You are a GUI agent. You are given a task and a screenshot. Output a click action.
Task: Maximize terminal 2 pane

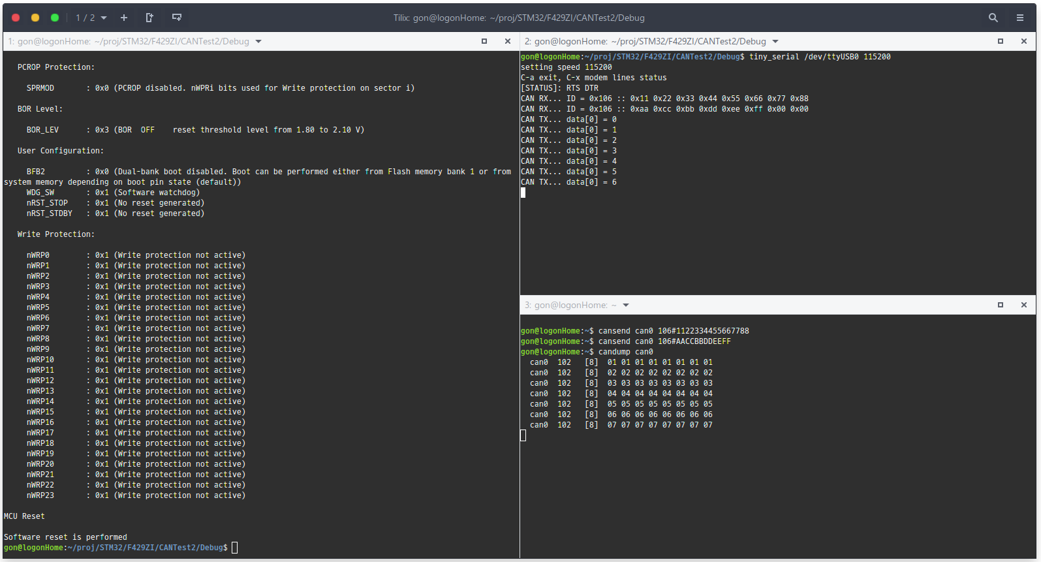[1001, 41]
